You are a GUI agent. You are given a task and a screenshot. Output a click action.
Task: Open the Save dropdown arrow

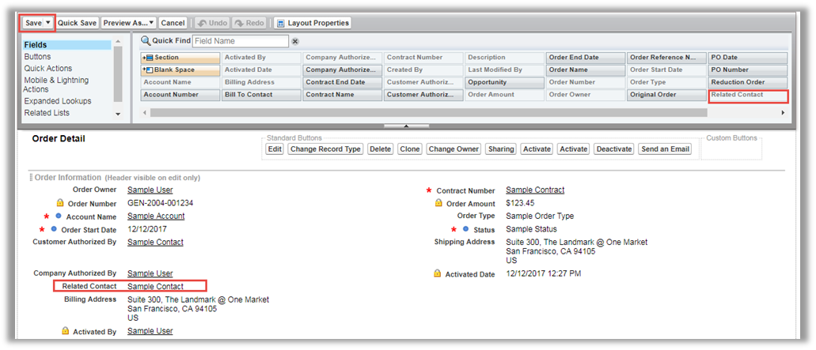point(48,23)
